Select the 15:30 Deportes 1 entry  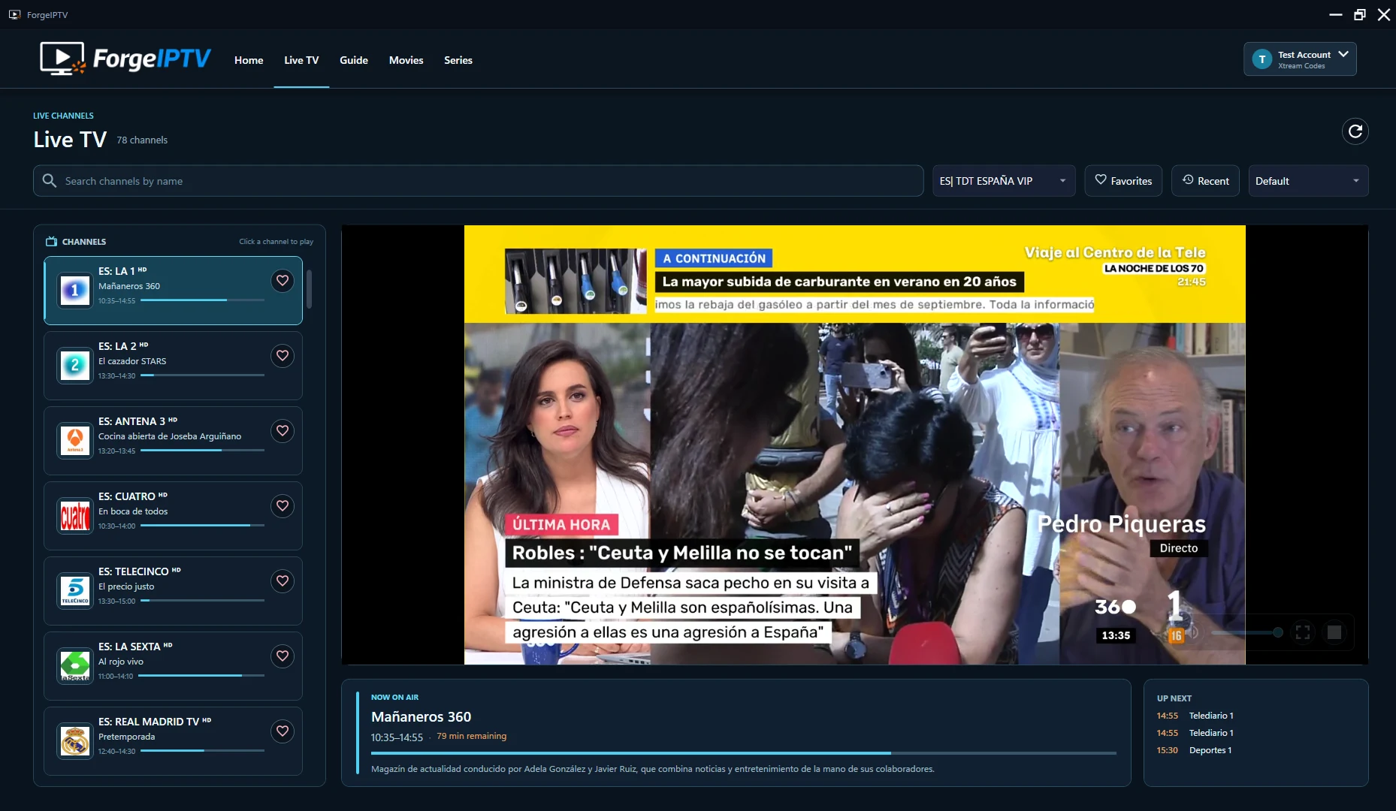pos(1194,750)
